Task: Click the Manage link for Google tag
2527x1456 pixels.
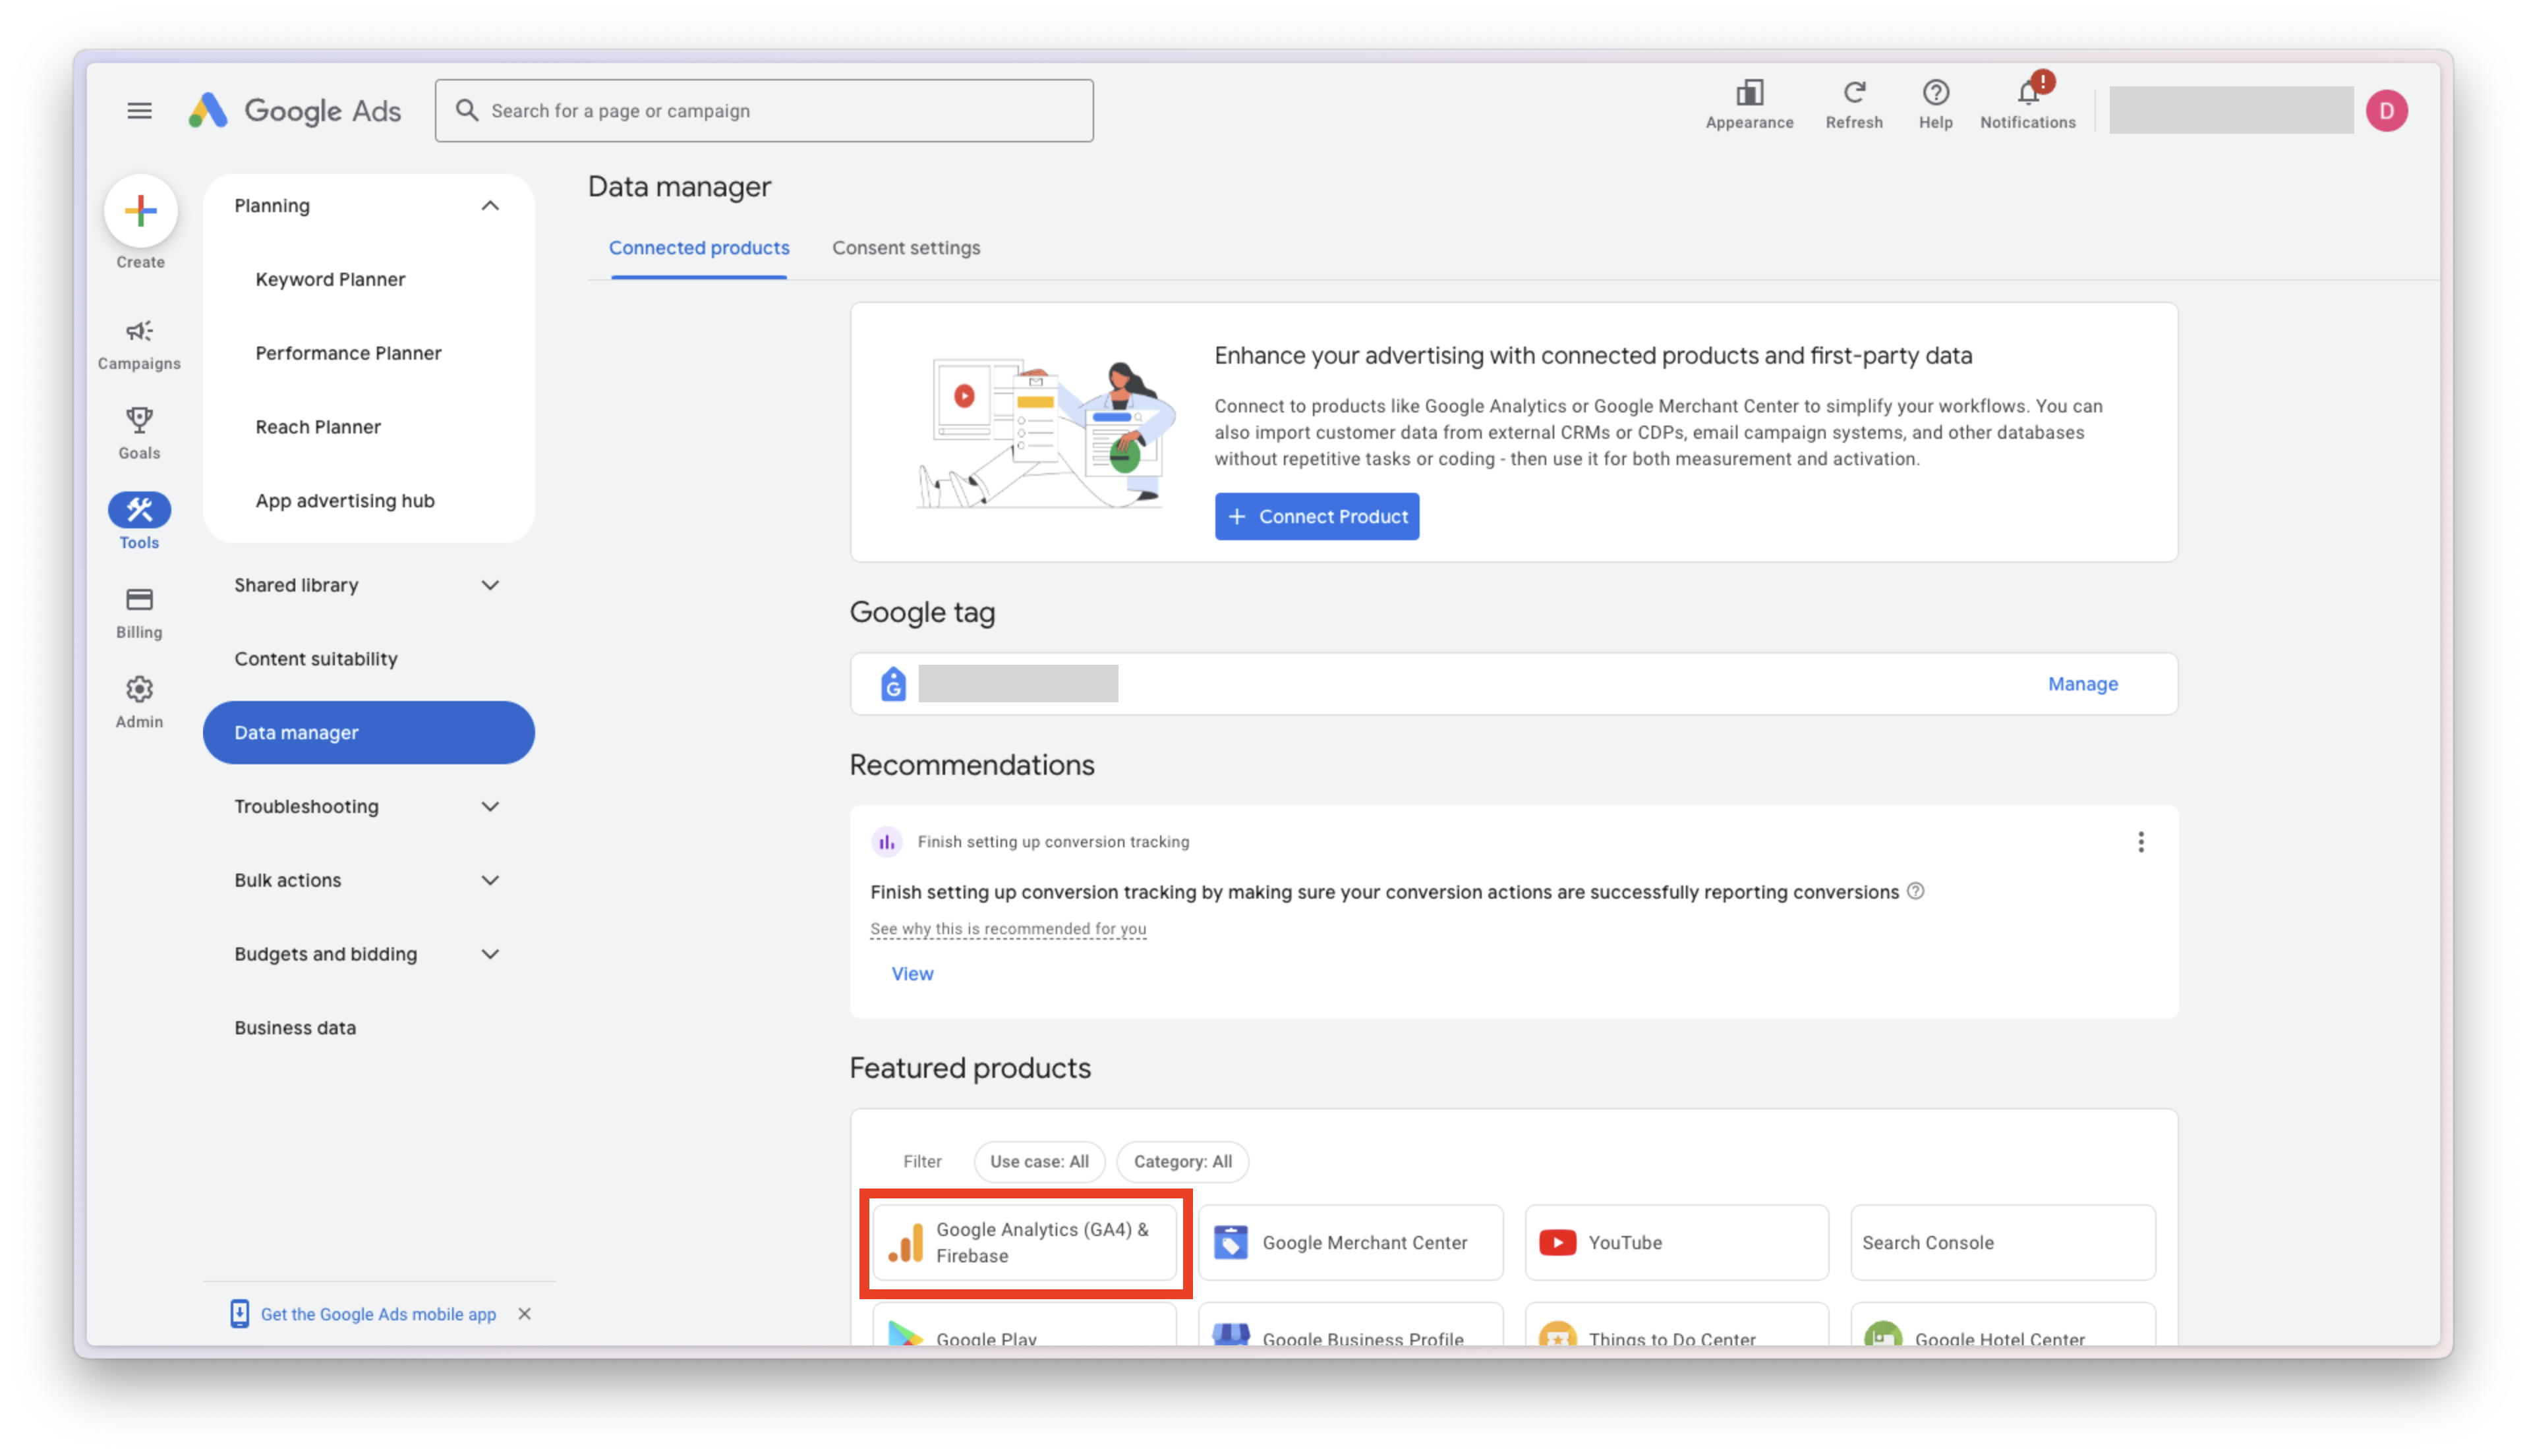Action: pyautogui.click(x=2082, y=684)
